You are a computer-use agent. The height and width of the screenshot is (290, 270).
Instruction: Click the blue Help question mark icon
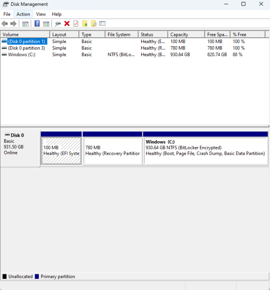click(x=37, y=24)
